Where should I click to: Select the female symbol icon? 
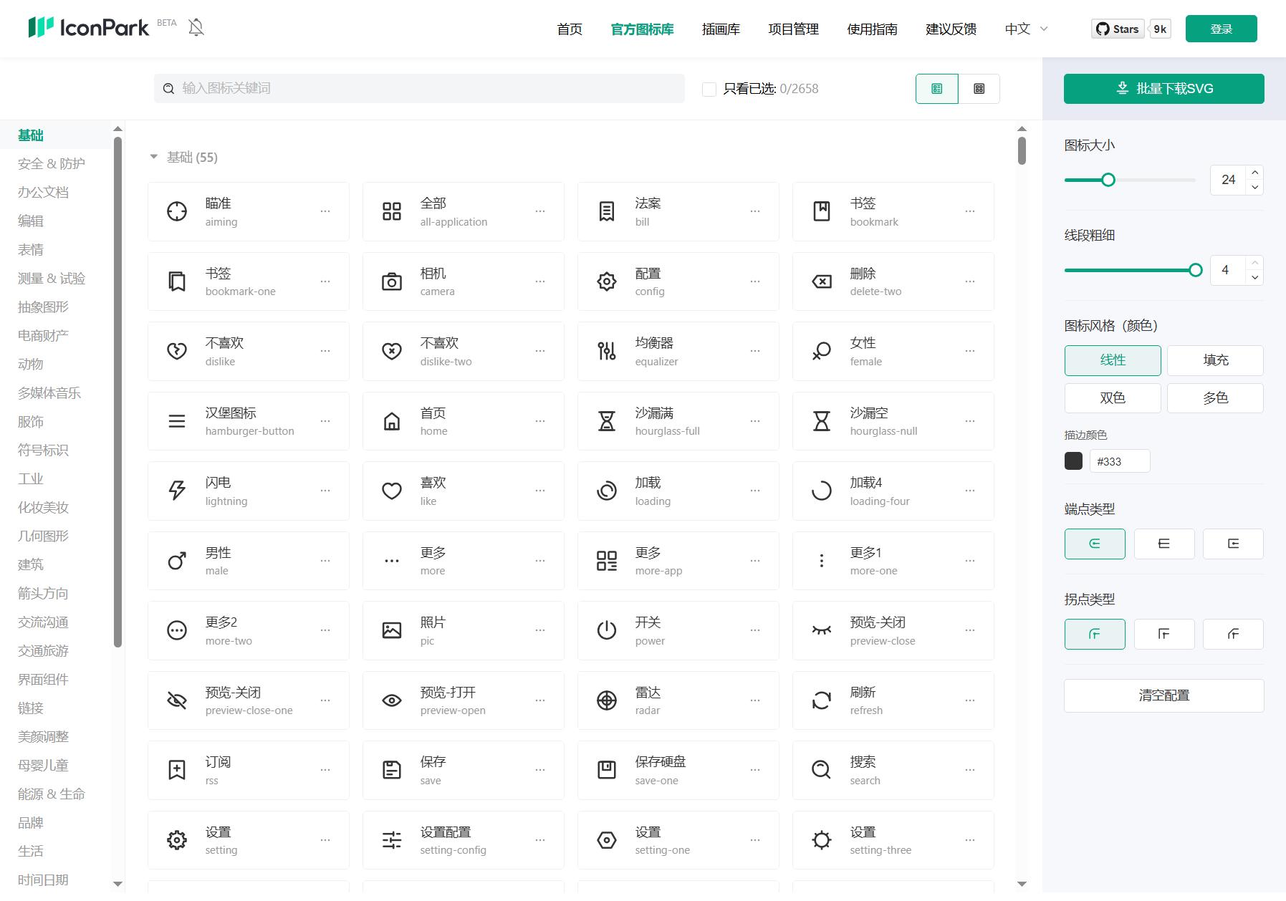point(822,351)
